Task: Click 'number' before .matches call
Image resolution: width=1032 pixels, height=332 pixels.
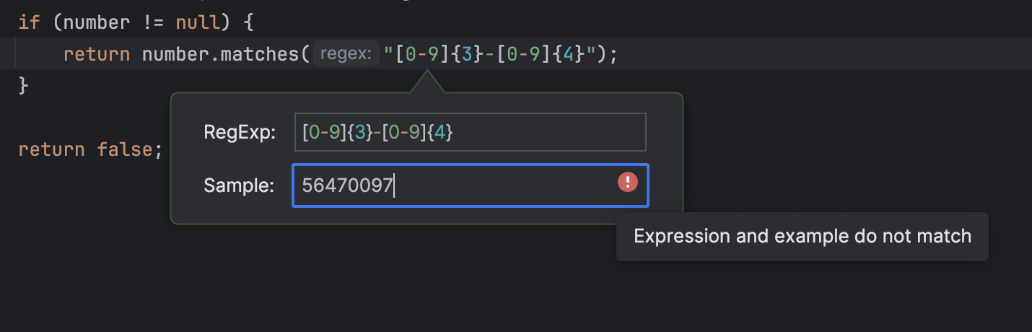Action: pyautogui.click(x=173, y=54)
